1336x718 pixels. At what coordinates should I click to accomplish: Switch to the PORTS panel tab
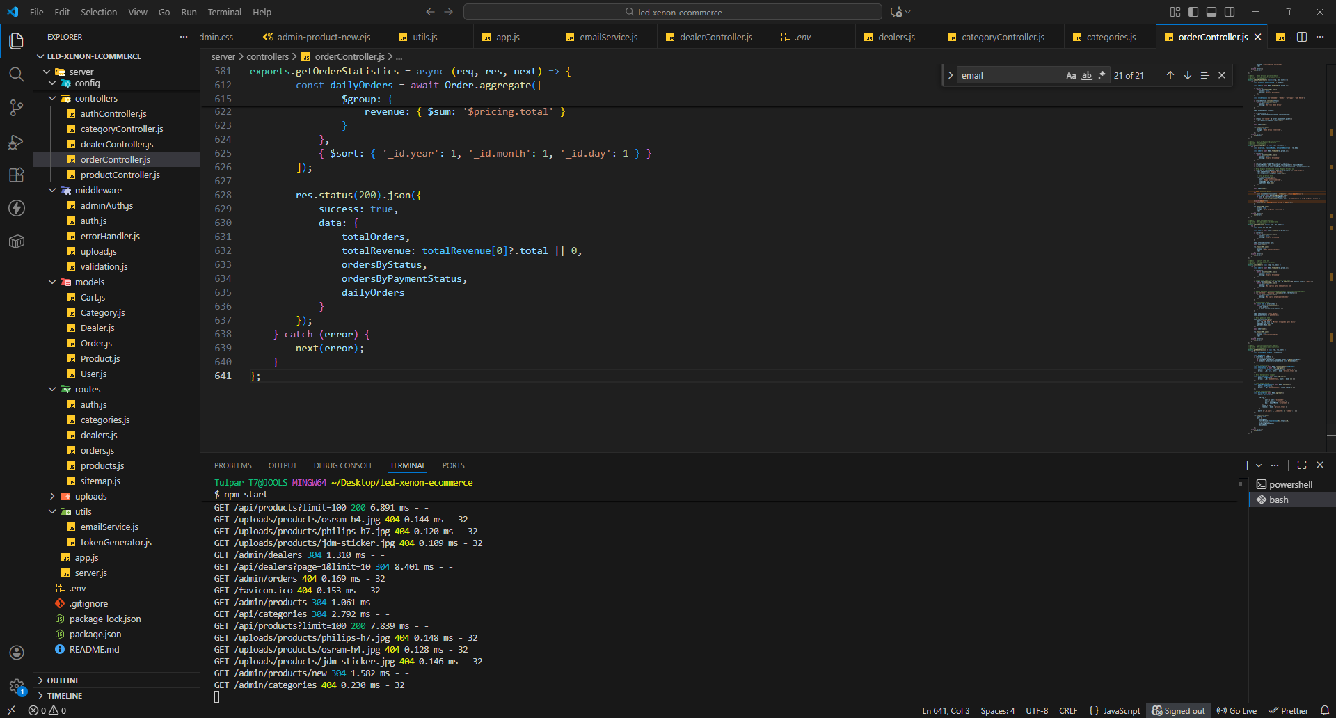pyautogui.click(x=453, y=465)
